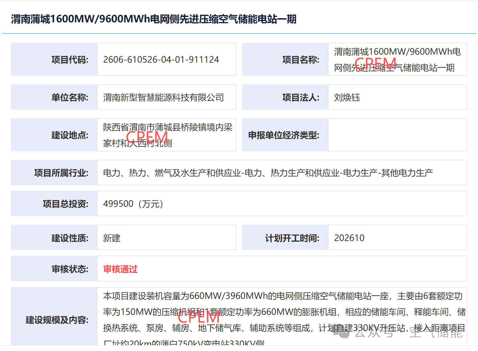Click the 审核通过 status text

point(120,269)
